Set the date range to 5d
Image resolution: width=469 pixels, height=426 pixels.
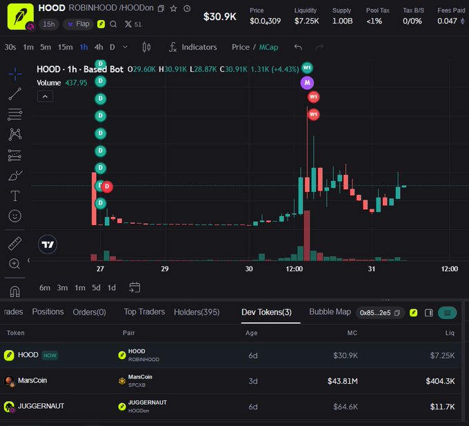pyautogui.click(x=96, y=288)
